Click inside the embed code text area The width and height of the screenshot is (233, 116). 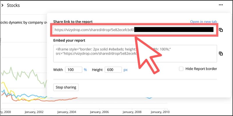[135, 54]
